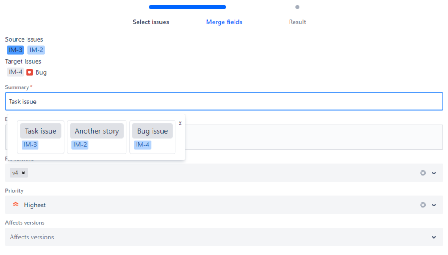Click the Summary field label
448x255 pixels.
tap(17, 87)
